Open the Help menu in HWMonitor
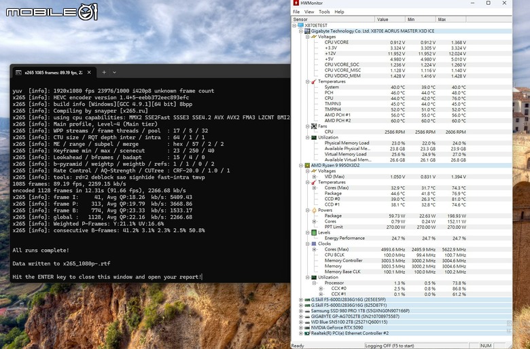Screen dimensions: 530x349 (339, 12)
